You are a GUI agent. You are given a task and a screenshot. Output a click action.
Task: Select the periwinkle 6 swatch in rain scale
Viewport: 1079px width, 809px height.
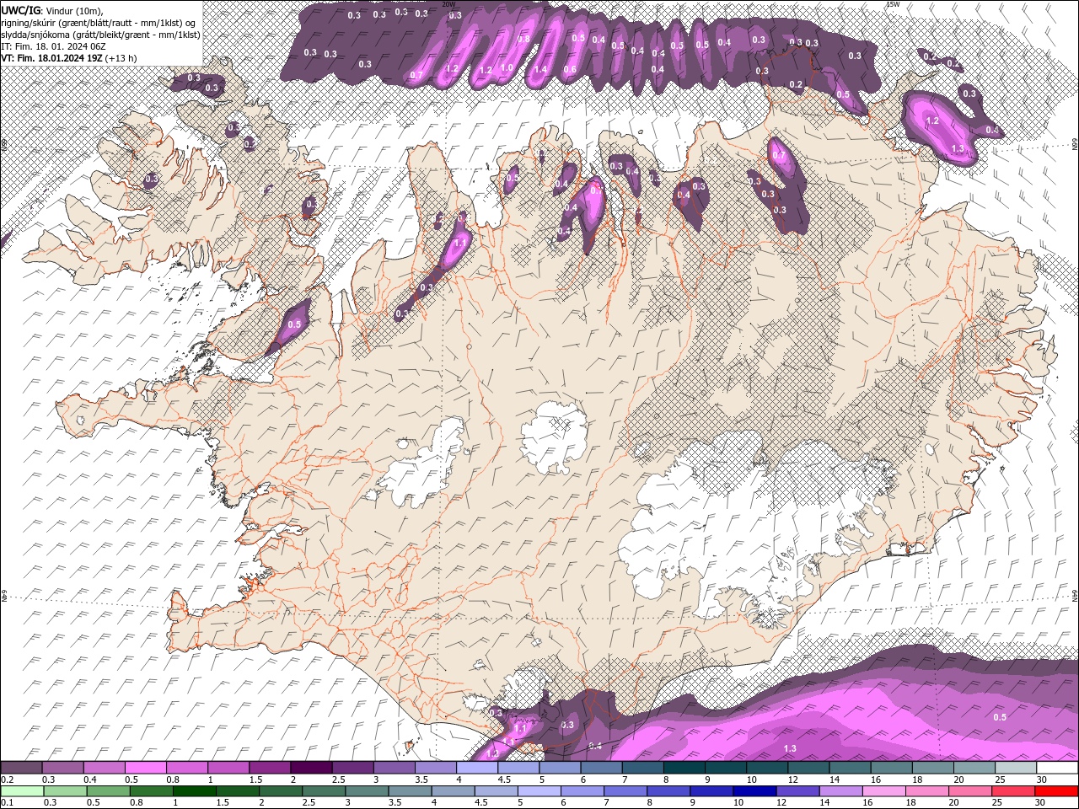tap(582, 790)
